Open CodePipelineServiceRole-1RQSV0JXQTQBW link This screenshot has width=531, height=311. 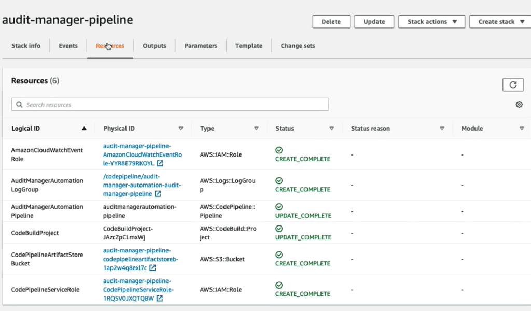138,289
